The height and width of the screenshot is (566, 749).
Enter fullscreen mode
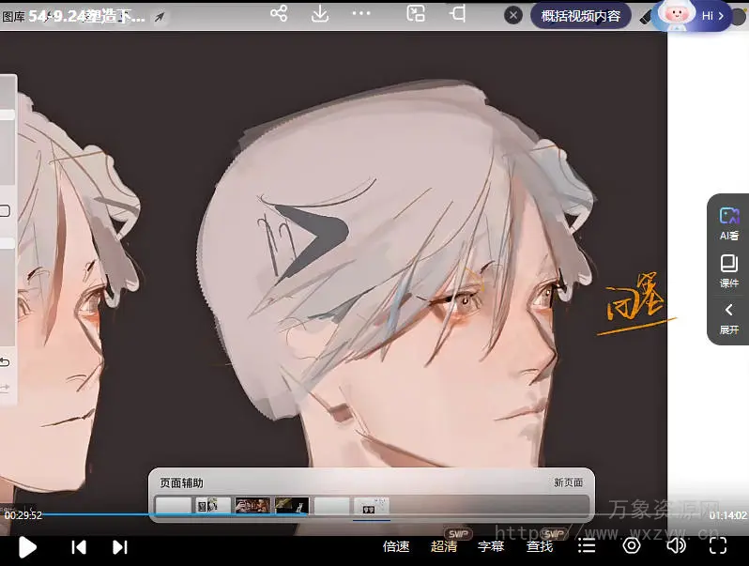718,546
